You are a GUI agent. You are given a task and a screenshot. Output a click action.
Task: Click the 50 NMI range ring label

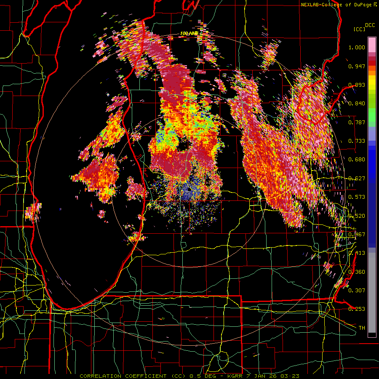189,111
